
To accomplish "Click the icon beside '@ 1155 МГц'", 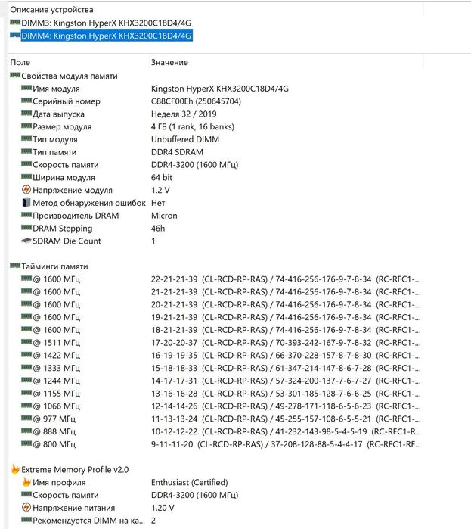I will point(26,393).
